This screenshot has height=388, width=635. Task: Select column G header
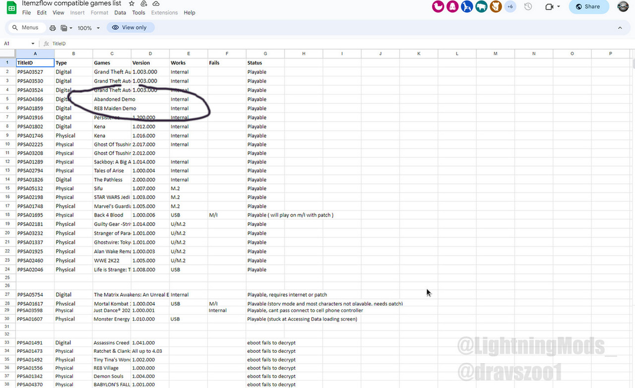(265, 54)
